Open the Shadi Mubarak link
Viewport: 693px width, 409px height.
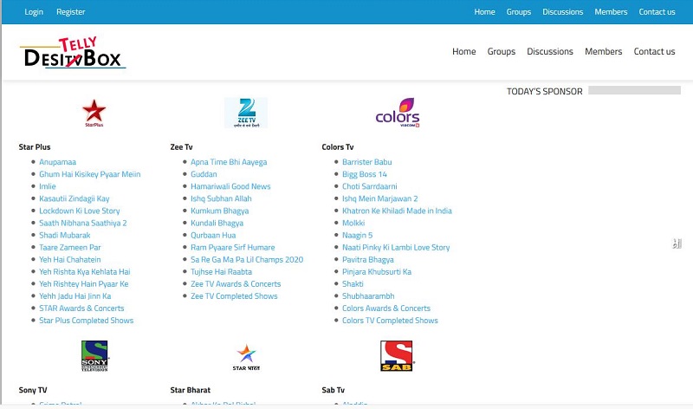(64, 235)
